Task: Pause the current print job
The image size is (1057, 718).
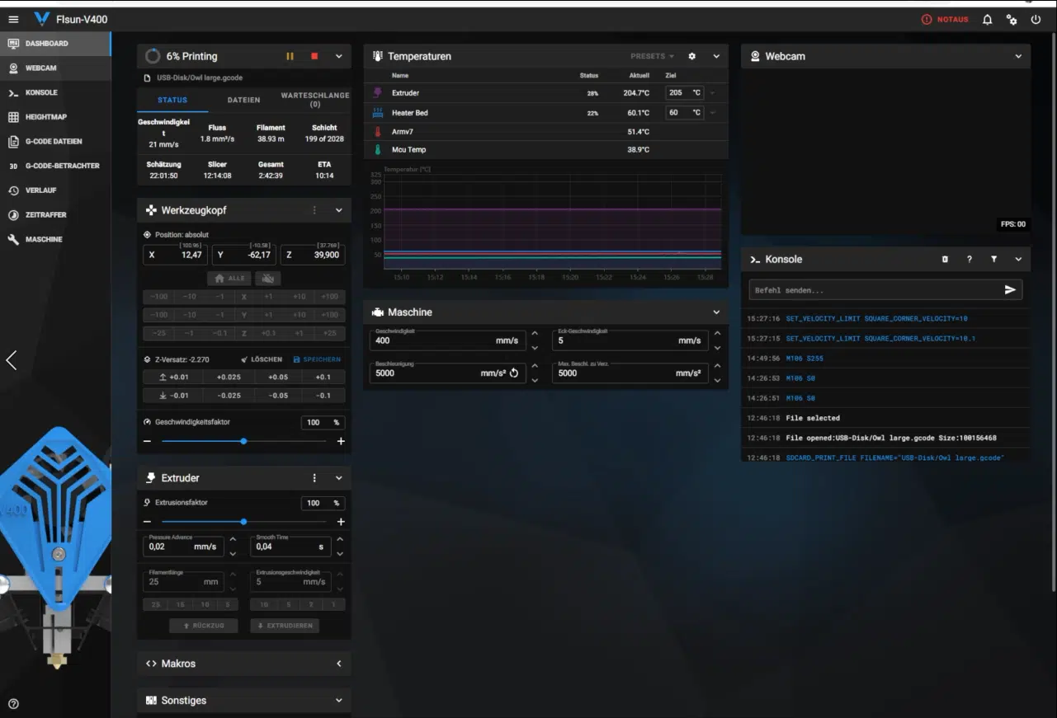Action: [x=290, y=56]
